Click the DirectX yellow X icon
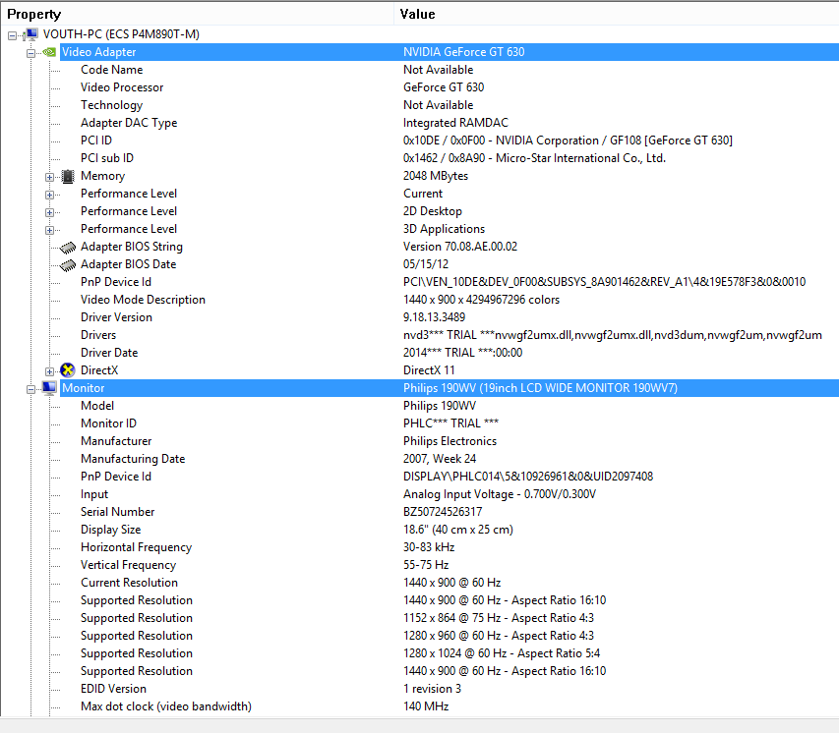This screenshot has height=733, width=839. pyautogui.click(x=68, y=370)
